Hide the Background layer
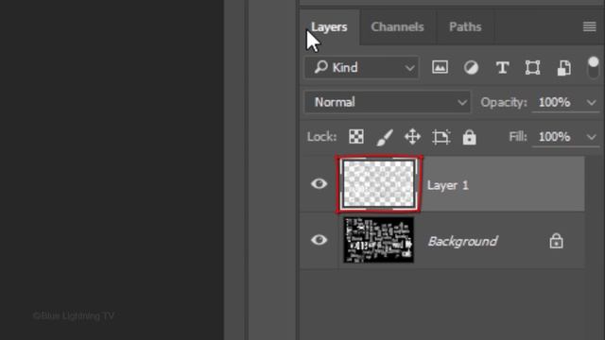This screenshot has height=340, width=605. pyautogui.click(x=320, y=240)
